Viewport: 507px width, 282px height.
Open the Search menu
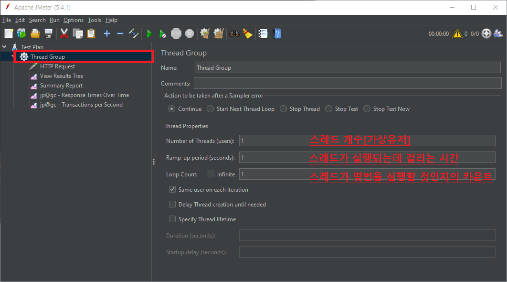[37, 20]
